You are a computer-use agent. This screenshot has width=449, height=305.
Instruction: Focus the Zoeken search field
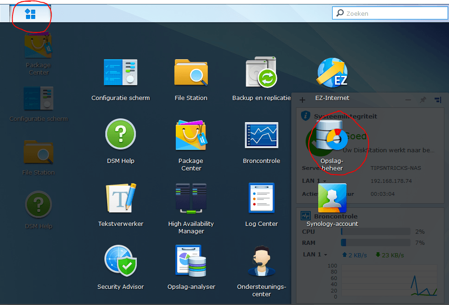coord(390,13)
